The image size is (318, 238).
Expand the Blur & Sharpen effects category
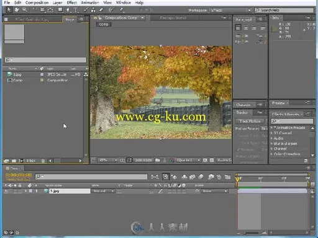coord(272,143)
